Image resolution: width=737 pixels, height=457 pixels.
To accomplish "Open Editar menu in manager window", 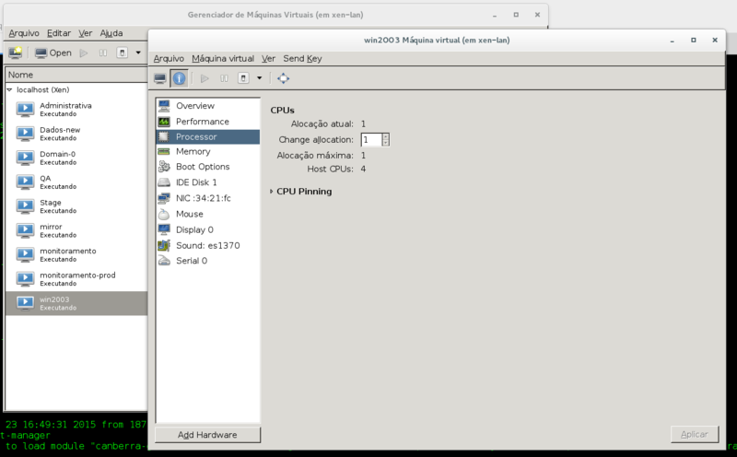I will [59, 33].
